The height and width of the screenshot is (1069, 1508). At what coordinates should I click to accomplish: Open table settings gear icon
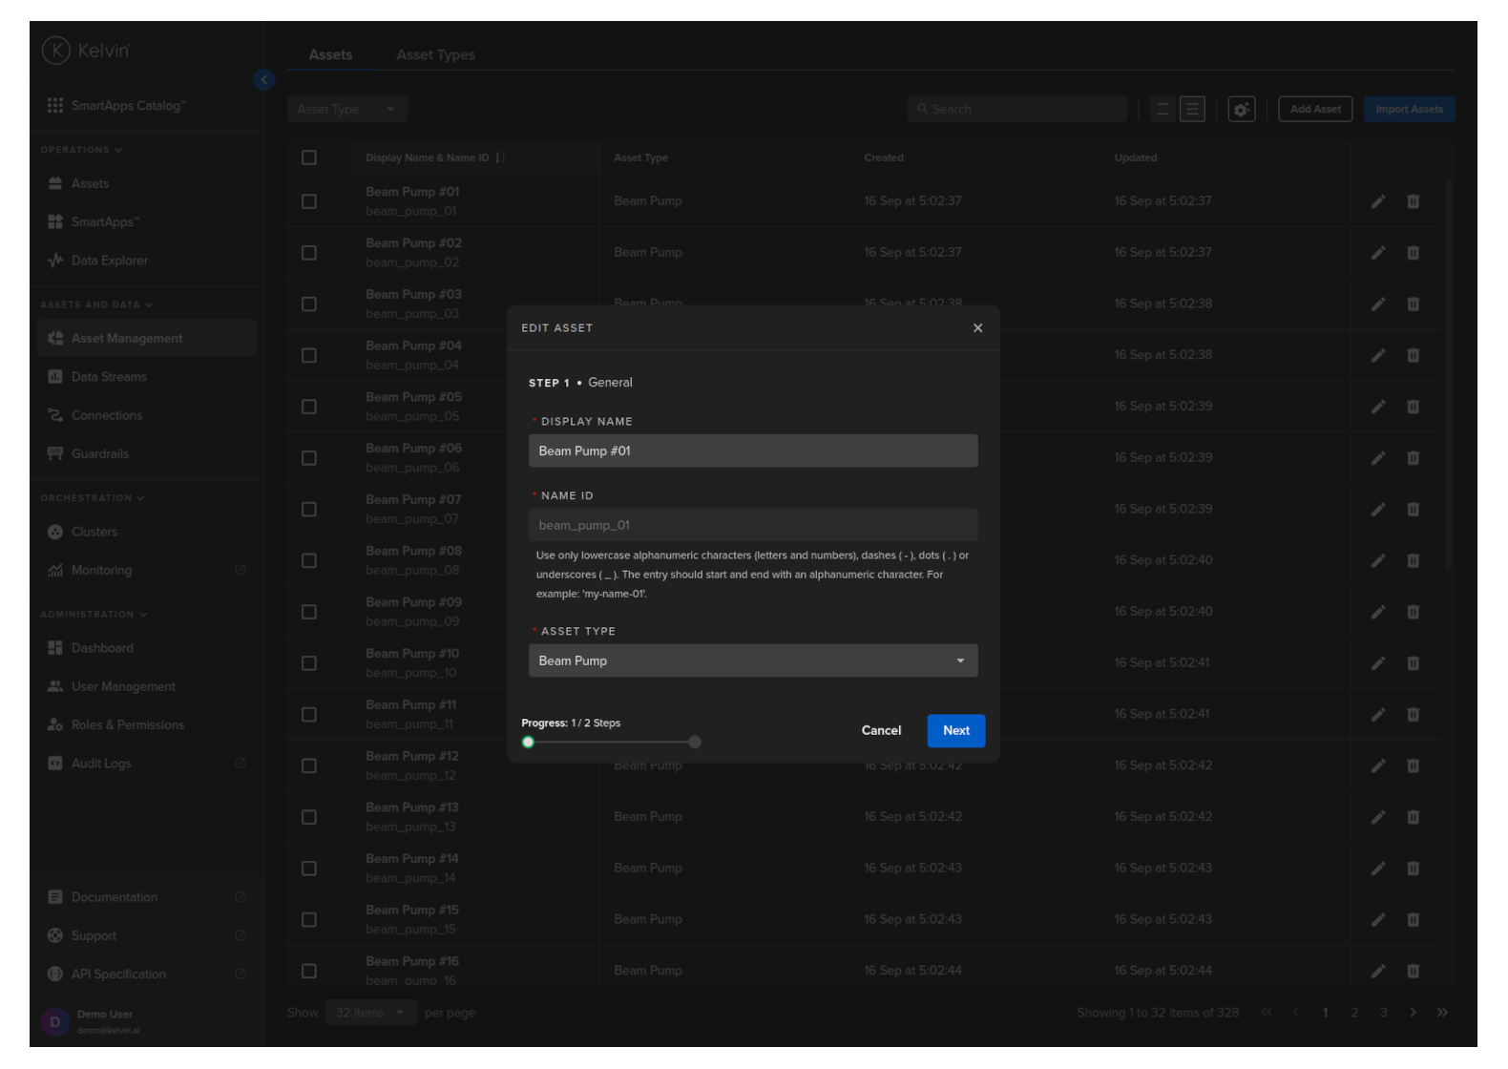(x=1241, y=110)
